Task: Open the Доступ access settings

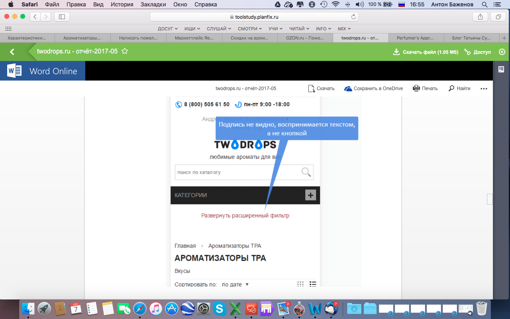Action: click(x=477, y=52)
